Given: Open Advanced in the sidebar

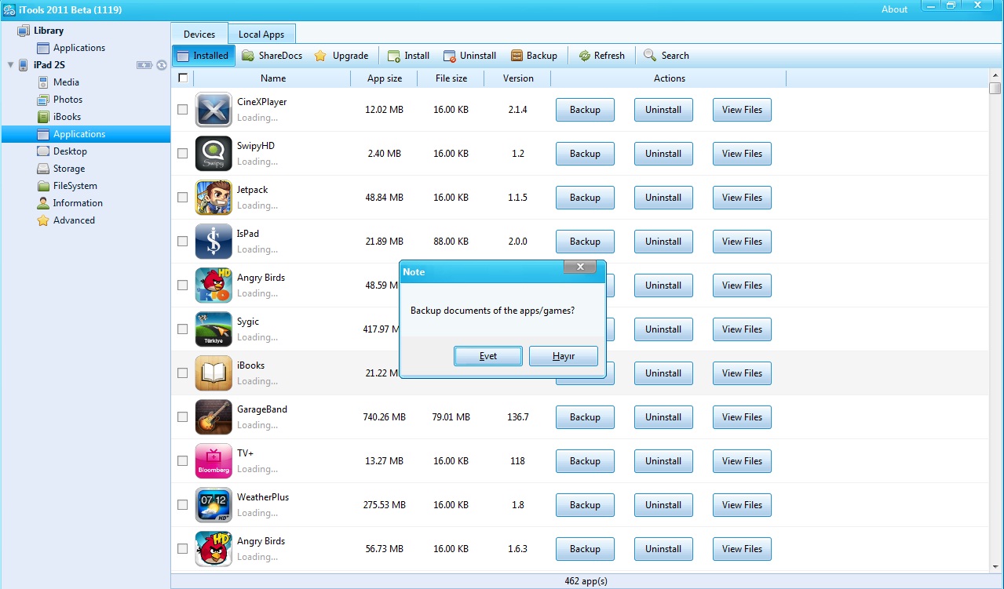Looking at the screenshot, I should [x=74, y=220].
